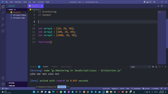
Task: Expand the OUTLINE section
Action: [x=17, y=83]
